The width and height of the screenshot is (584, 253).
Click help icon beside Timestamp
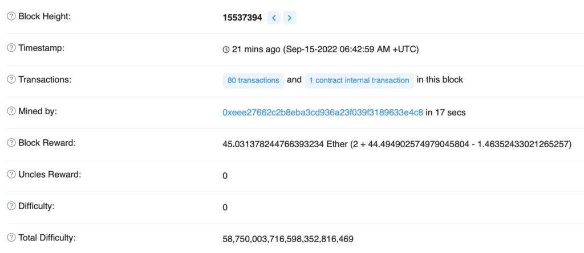(x=11, y=48)
